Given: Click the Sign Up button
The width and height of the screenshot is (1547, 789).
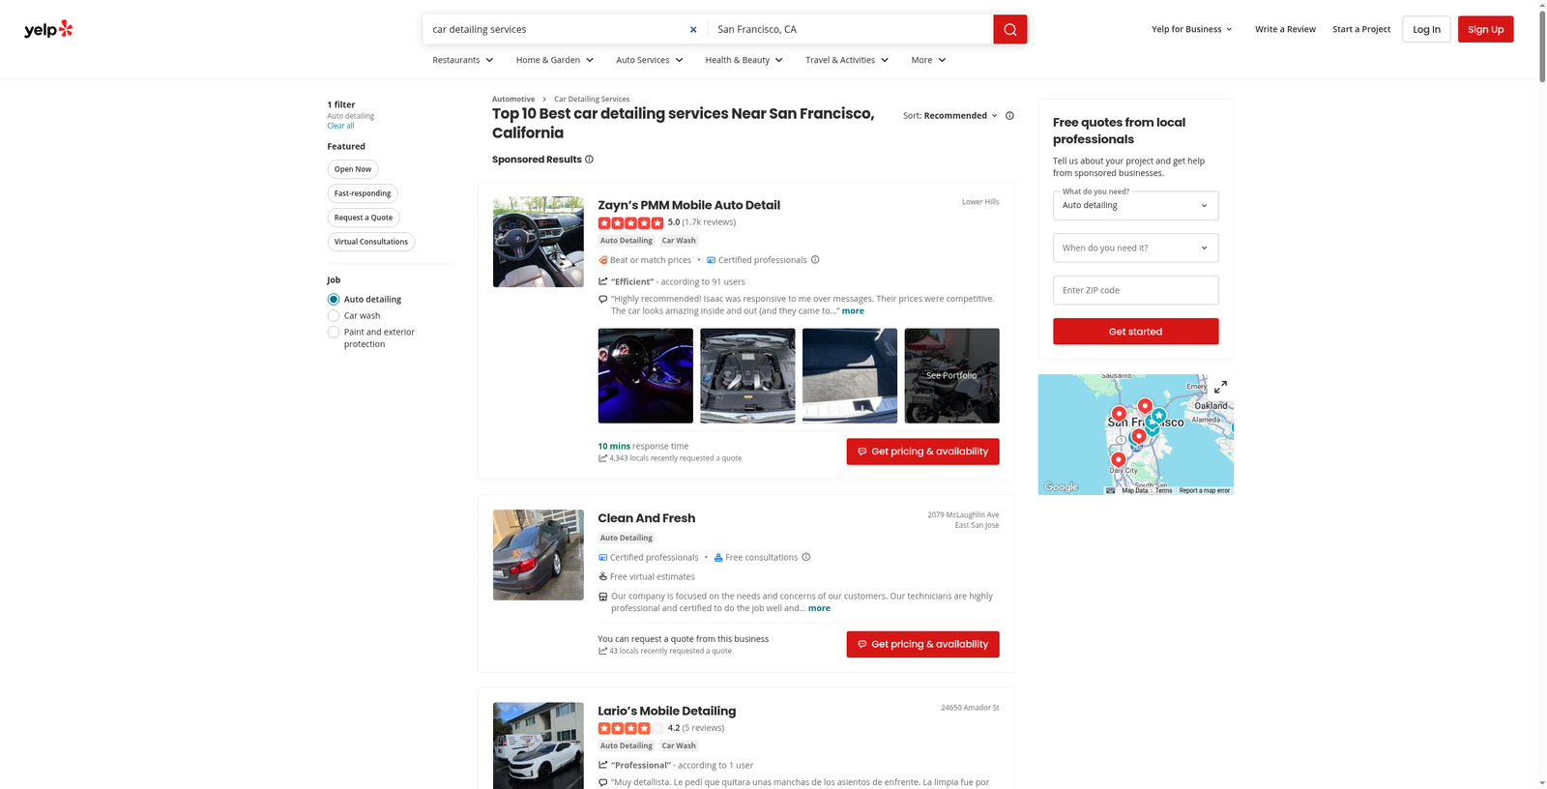Looking at the screenshot, I should click(x=1485, y=29).
